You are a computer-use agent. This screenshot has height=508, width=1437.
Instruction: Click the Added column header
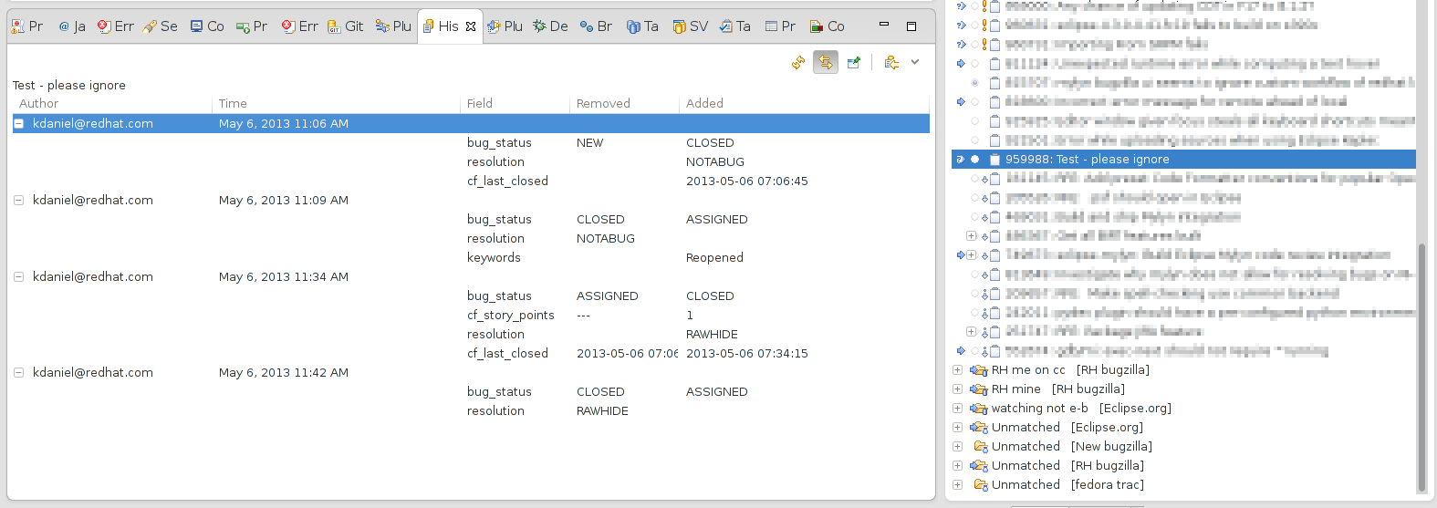[x=803, y=103]
